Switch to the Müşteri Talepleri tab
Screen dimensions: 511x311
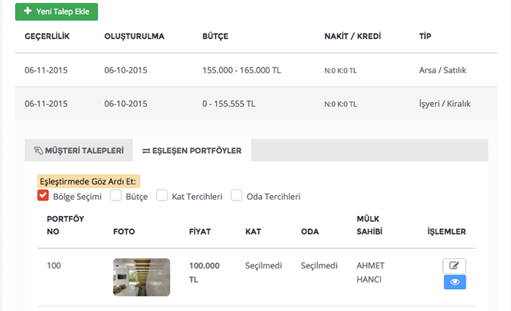pos(78,151)
